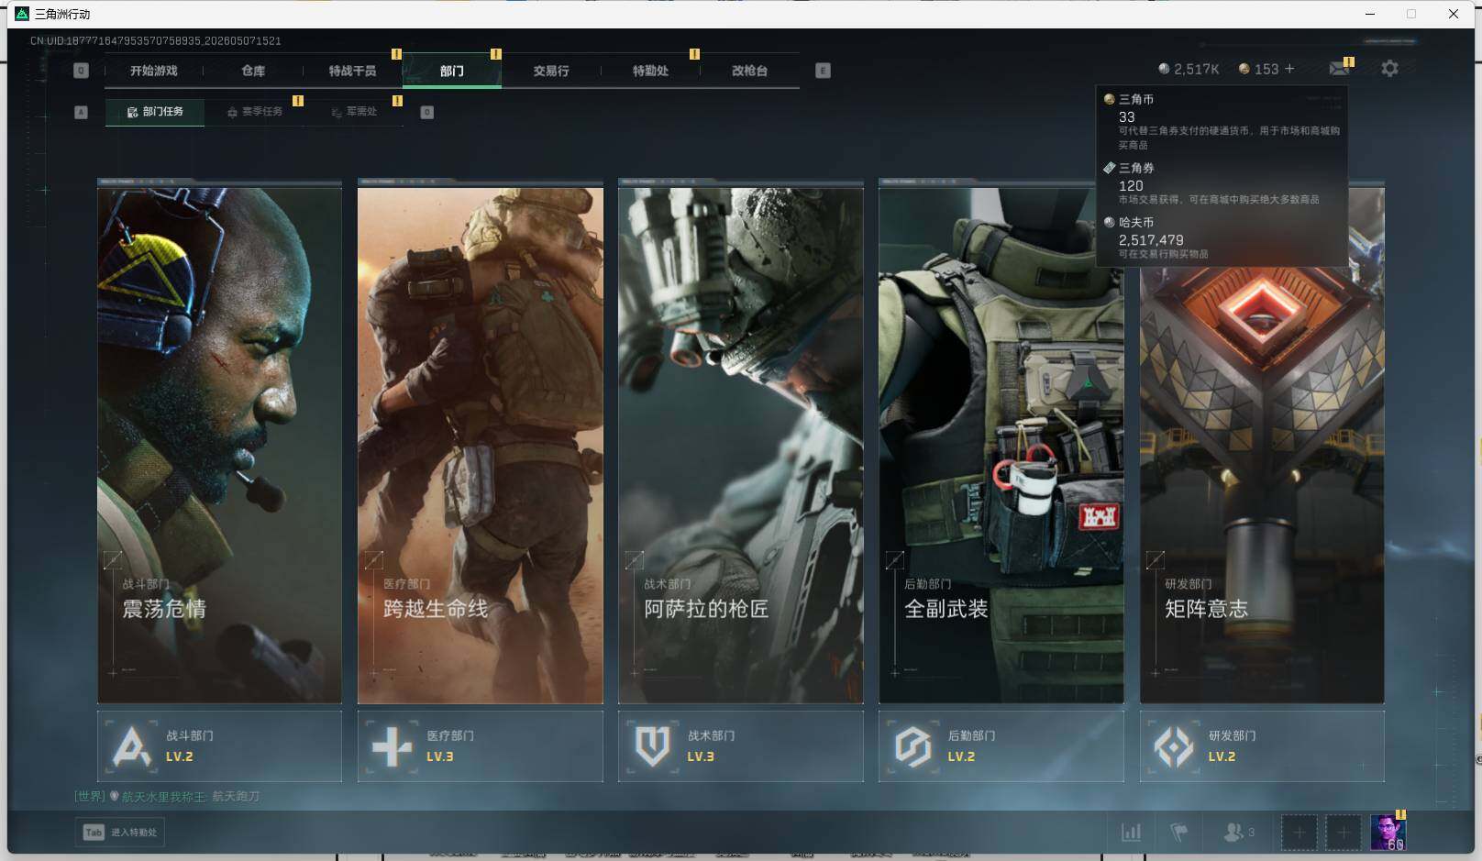Click the Tab key icon at bottom
1482x861 pixels.
coord(94,833)
